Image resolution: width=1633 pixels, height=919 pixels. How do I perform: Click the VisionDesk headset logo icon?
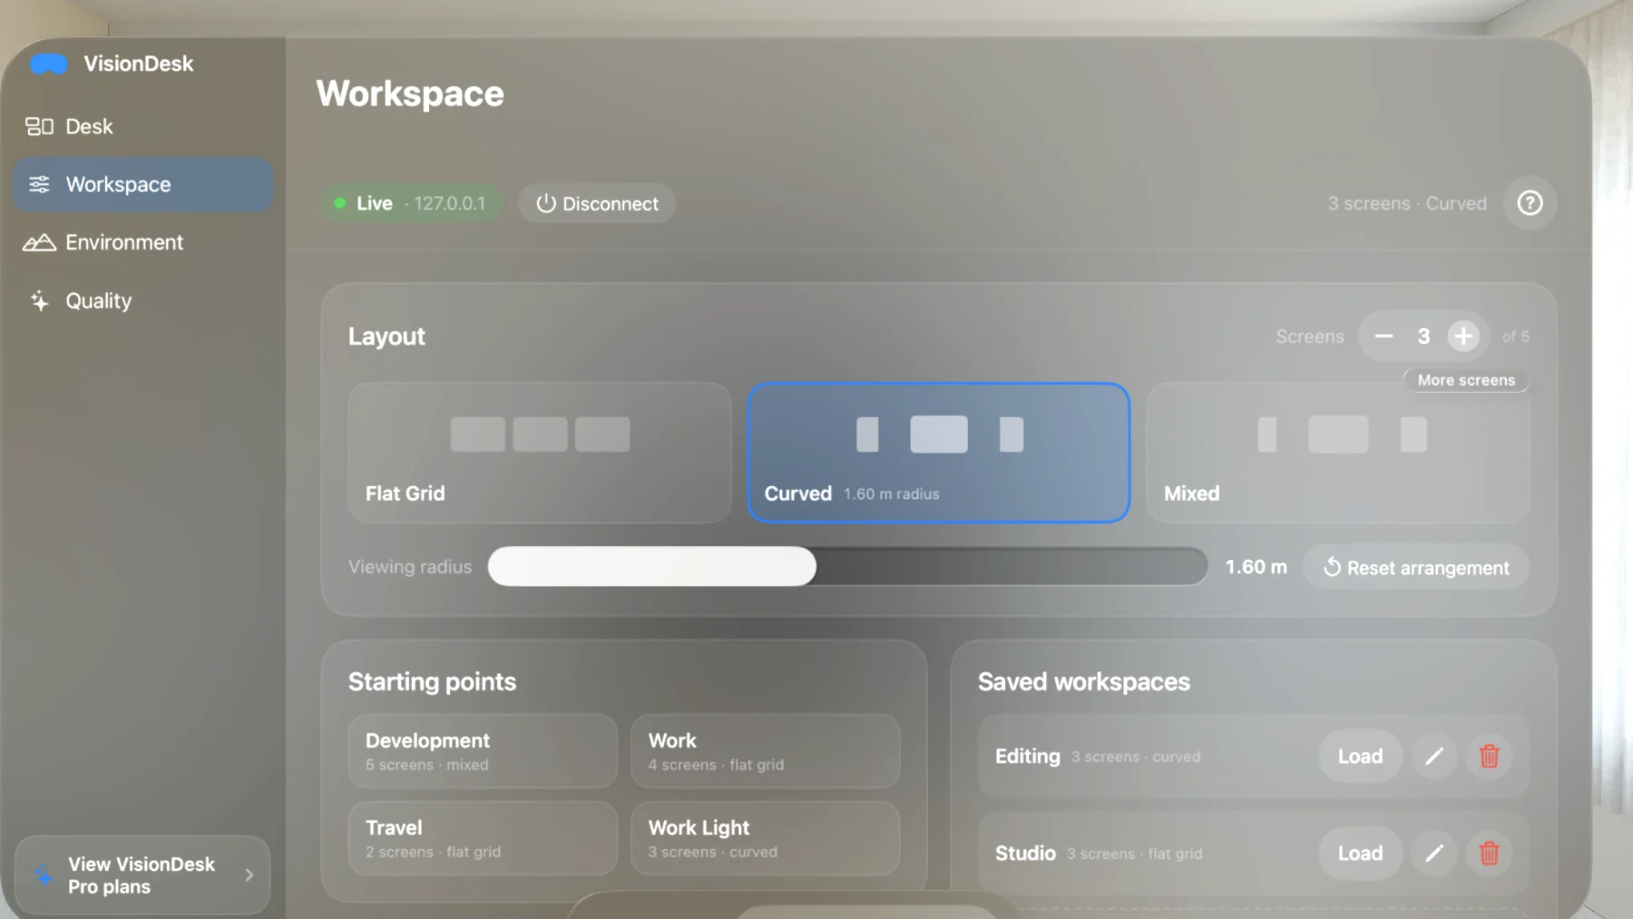click(x=49, y=64)
